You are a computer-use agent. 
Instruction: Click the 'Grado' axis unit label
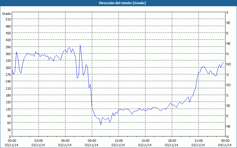(x=7, y=14)
